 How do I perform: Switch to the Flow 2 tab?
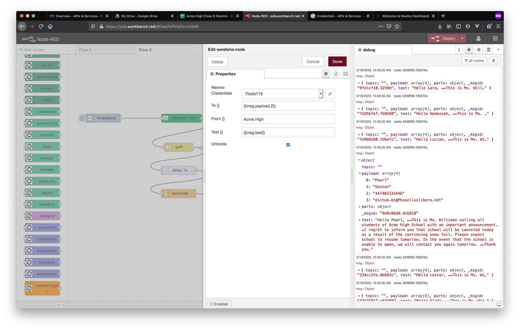pyautogui.click(x=164, y=50)
